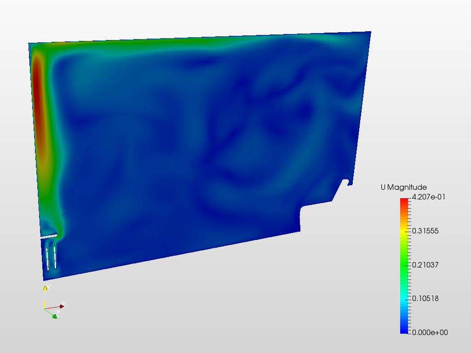Viewport: 471px width, 353px height.
Task: Click the red X axis arrow tip
Action: (x=62, y=306)
